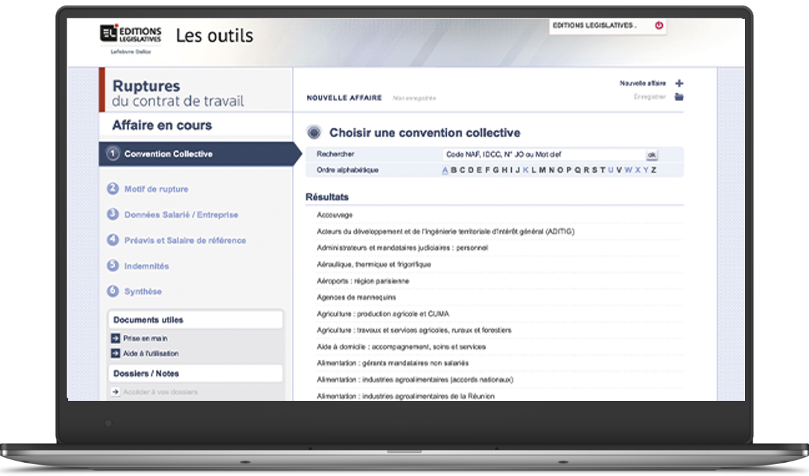The height and width of the screenshot is (476, 809).
Task: Select Accouvage from the results
Action: pyautogui.click(x=335, y=215)
